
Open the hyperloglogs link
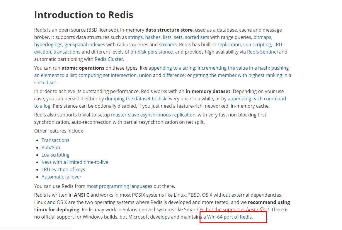(x=48, y=44)
